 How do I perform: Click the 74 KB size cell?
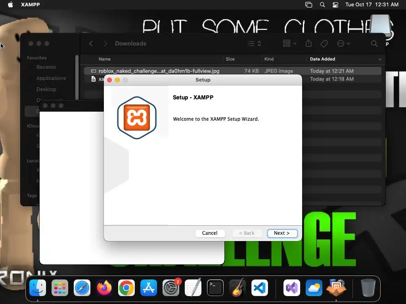[x=251, y=71]
